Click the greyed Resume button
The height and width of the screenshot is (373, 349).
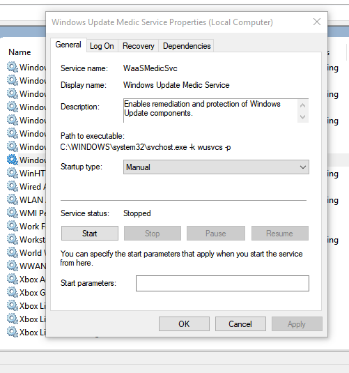(280, 234)
